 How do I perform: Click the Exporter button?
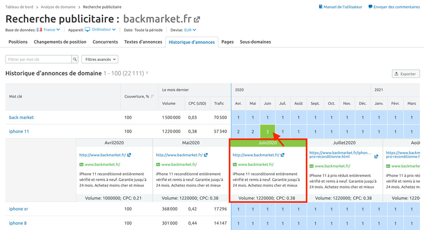pyautogui.click(x=406, y=74)
